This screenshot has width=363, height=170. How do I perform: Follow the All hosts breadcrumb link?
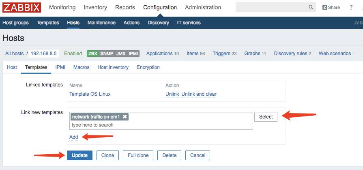[14, 54]
